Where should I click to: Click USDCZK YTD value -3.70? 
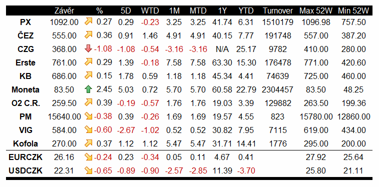[x=246, y=171]
